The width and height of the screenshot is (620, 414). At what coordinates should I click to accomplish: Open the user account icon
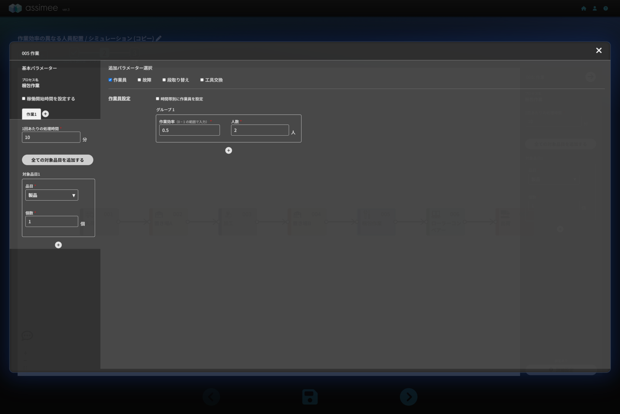pyautogui.click(x=595, y=8)
